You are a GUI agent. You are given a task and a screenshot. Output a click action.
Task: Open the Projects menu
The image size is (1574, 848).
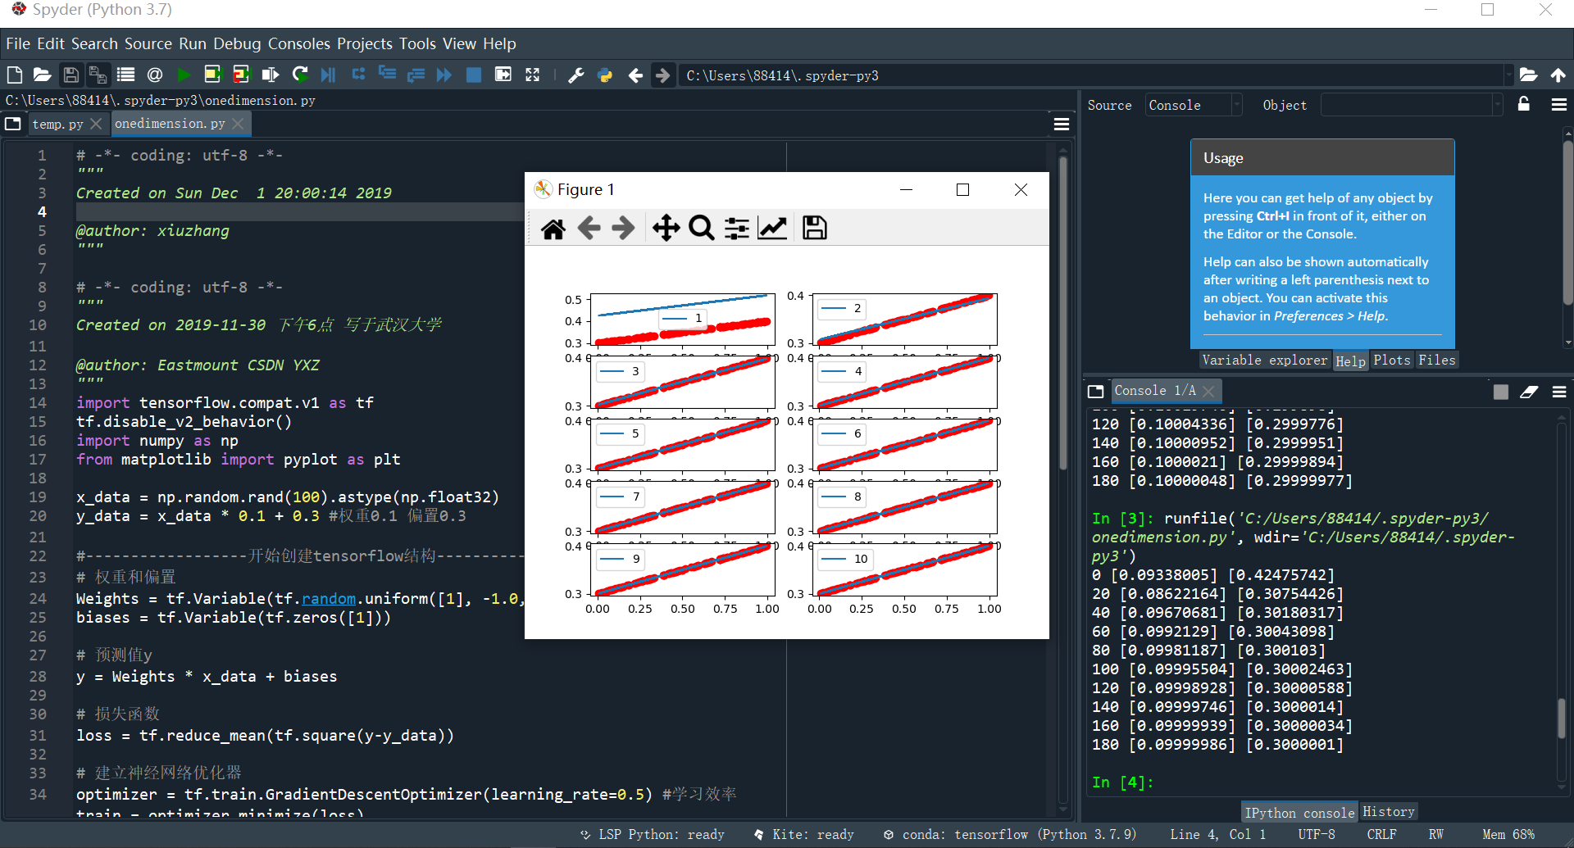point(365,43)
